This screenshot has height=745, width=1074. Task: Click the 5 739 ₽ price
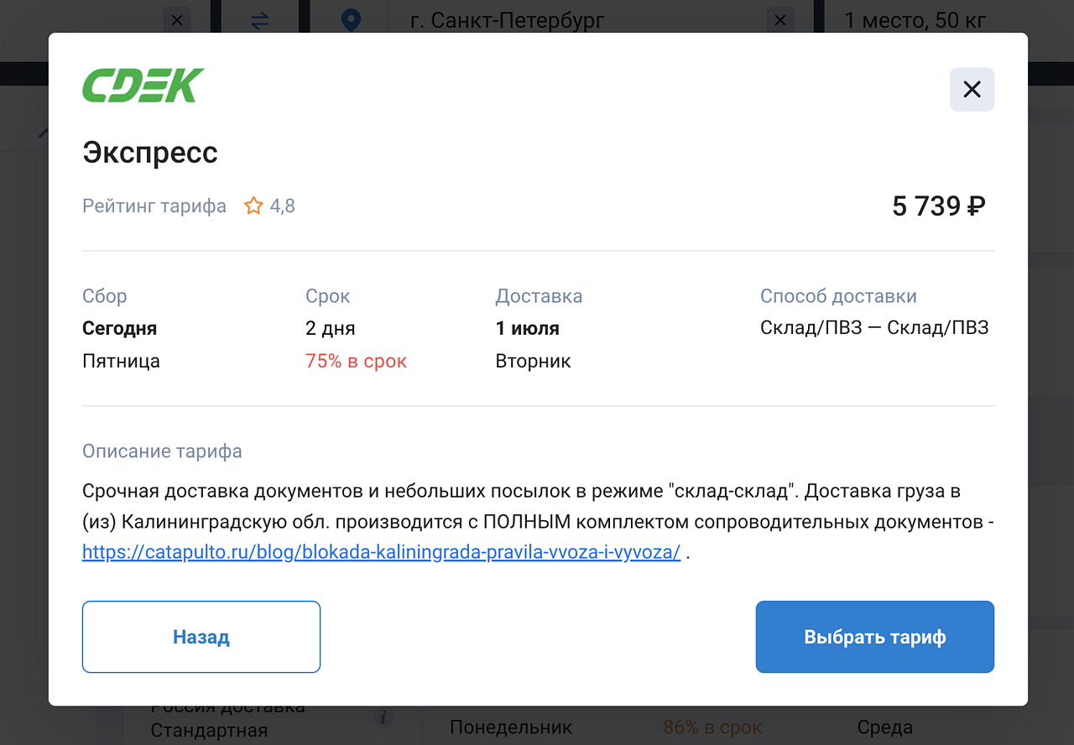[938, 206]
